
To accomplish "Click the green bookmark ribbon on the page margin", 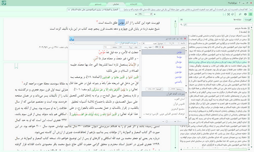I will click(16, 66).
